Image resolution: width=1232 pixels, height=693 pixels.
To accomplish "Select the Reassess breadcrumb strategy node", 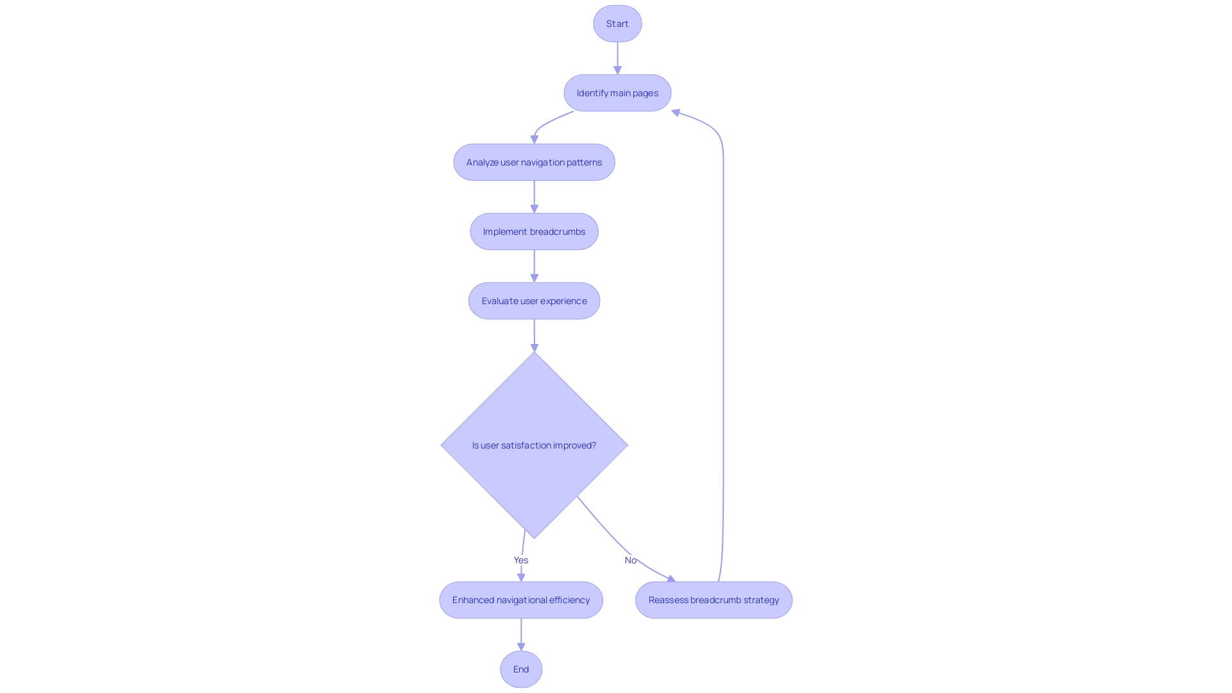I will pyautogui.click(x=714, y=599).
